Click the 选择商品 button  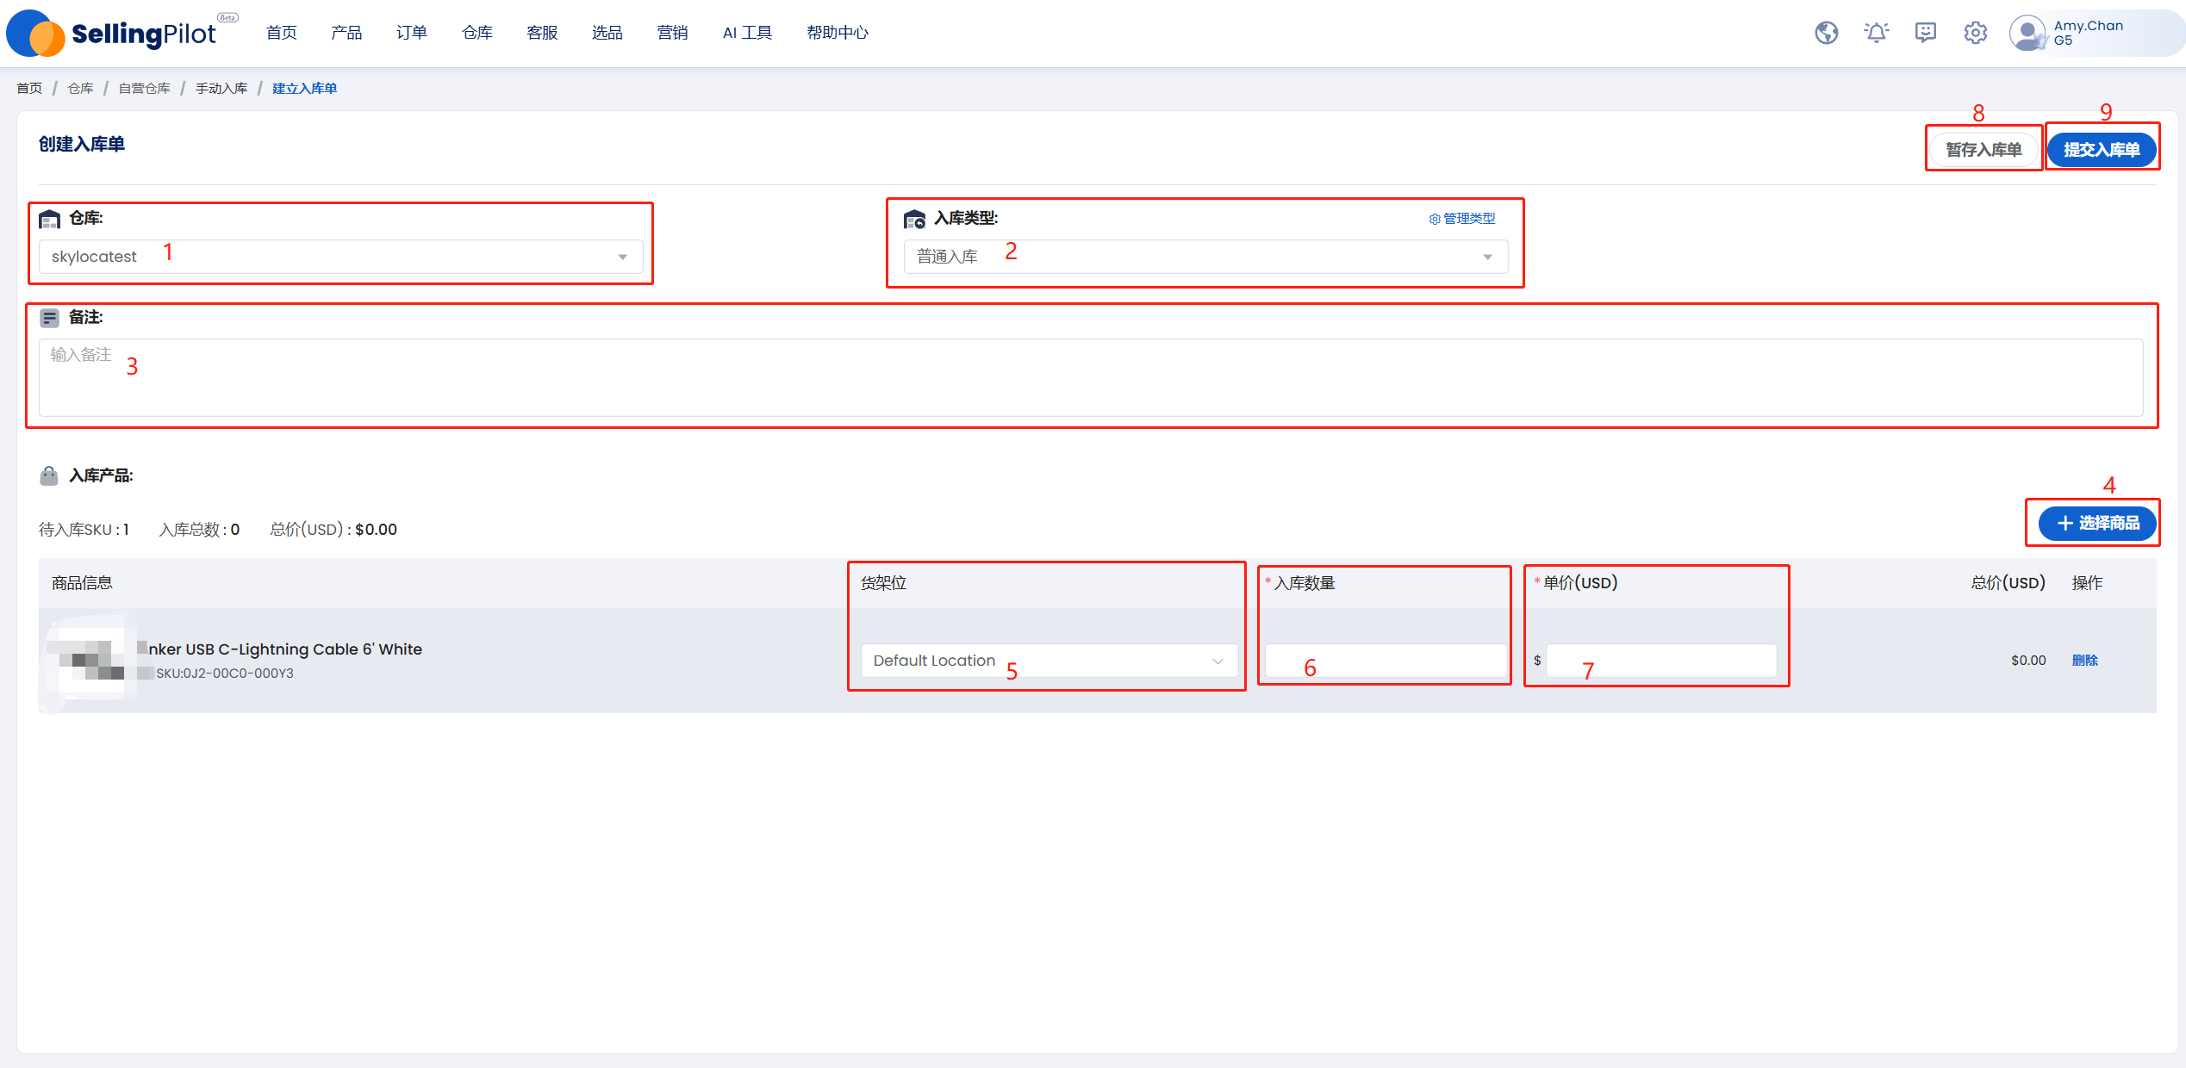click(2097, 523)
